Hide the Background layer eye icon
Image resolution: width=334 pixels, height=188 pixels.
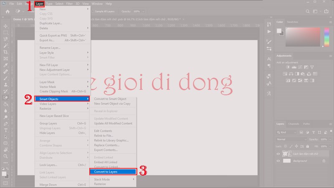(x=278, y=161)
